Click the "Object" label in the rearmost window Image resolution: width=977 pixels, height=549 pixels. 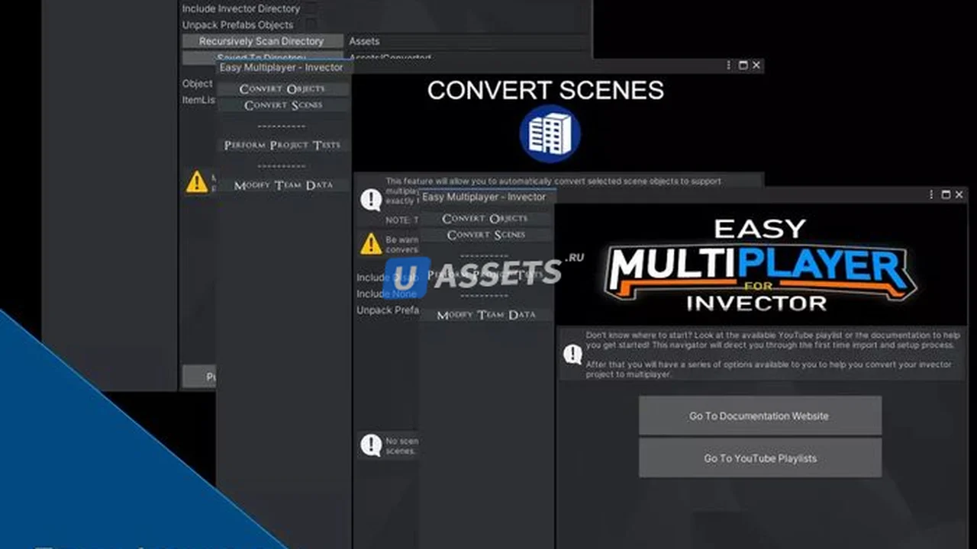coord(197,83)
